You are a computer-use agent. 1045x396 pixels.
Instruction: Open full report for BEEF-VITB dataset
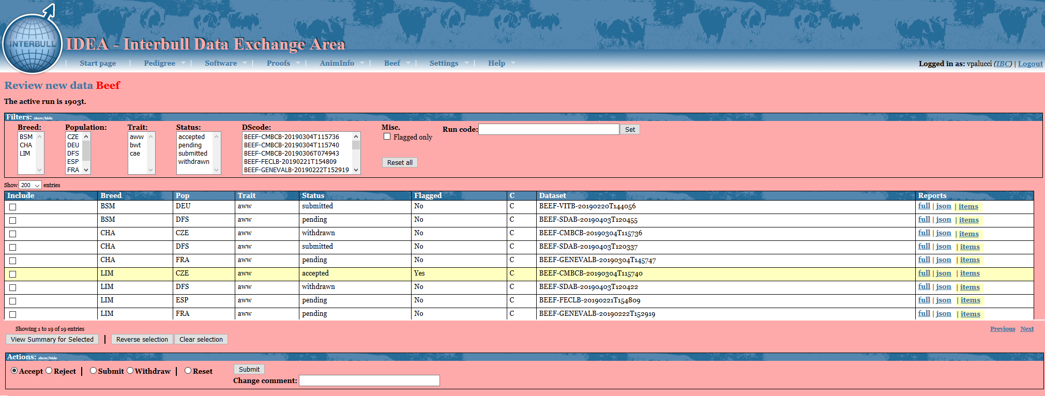point(923,206)
